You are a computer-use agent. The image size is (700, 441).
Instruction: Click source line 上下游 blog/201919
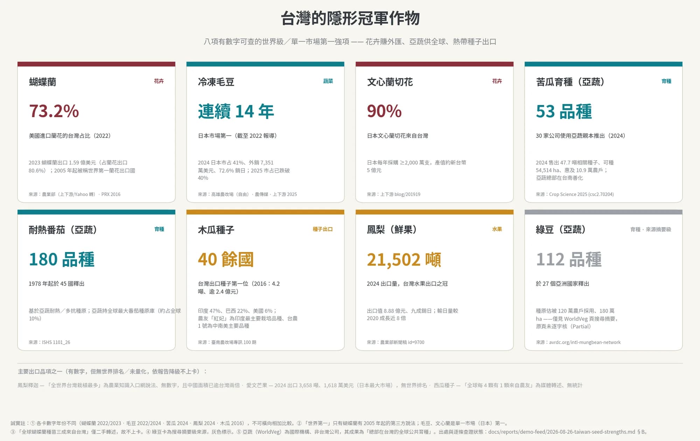point(394,194)
